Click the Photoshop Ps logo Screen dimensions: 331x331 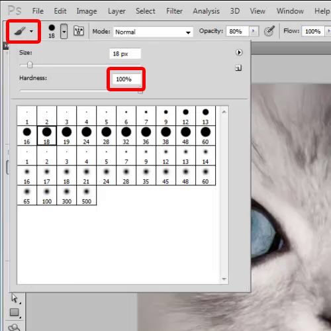15,11
